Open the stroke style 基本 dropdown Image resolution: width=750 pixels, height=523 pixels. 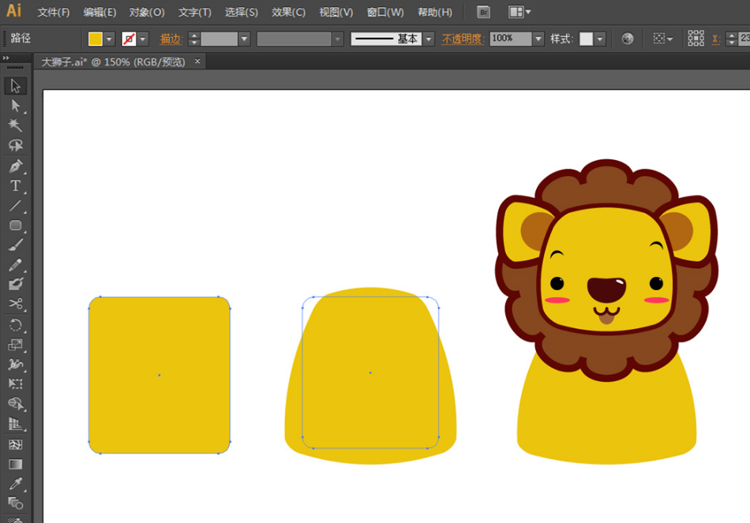(x=429, y=39)
